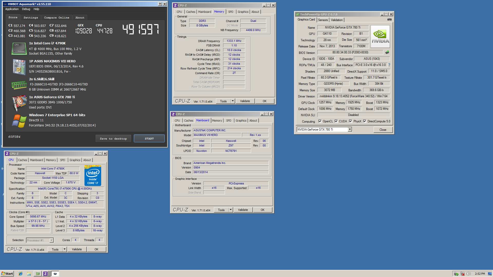Click the Safely Remove Hardware tray icon
493x277 pixels.
456,274
